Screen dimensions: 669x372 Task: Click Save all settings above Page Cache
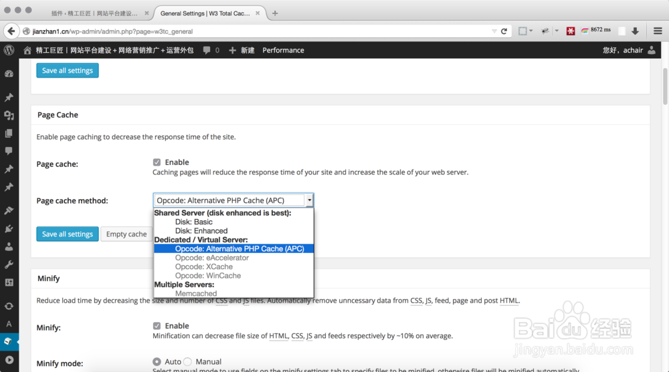68,70
